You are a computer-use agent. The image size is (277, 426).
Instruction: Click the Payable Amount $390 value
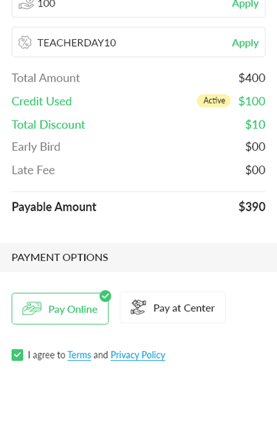[x=252, y=207]
